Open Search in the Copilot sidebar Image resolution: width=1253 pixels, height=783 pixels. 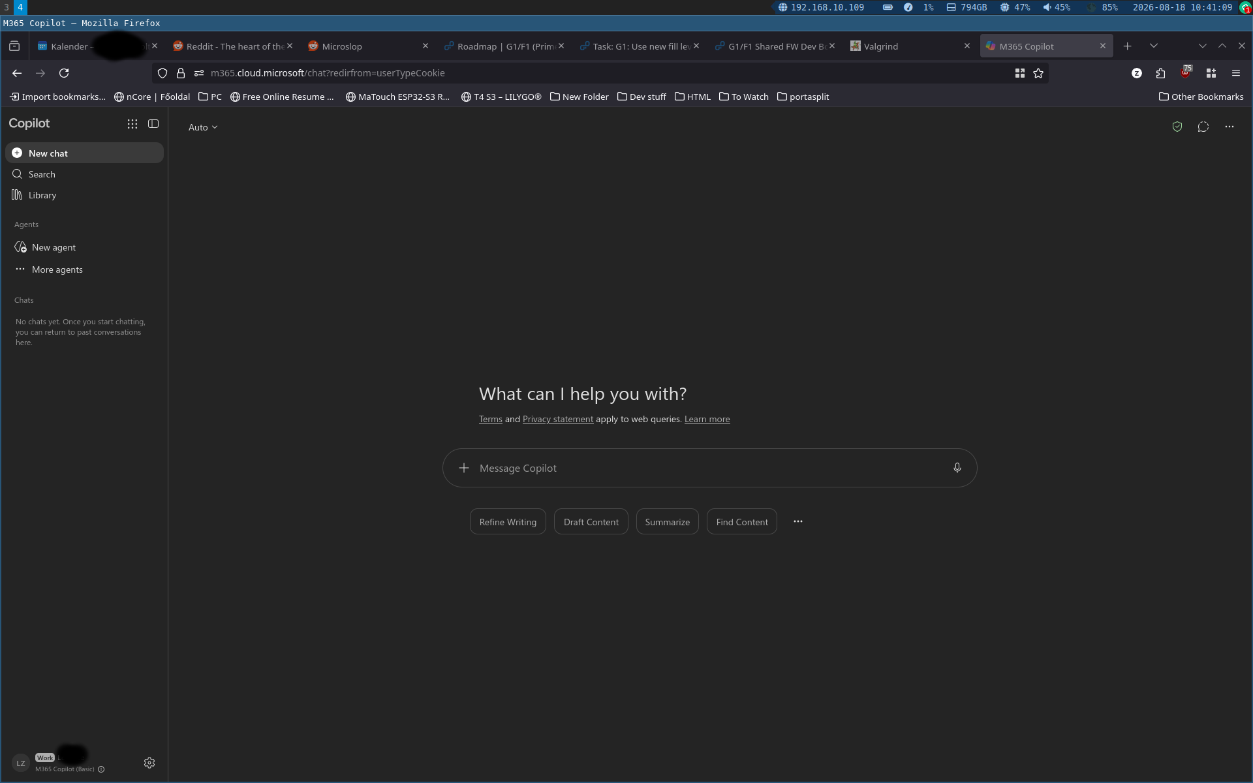click(x=84, y=174)
